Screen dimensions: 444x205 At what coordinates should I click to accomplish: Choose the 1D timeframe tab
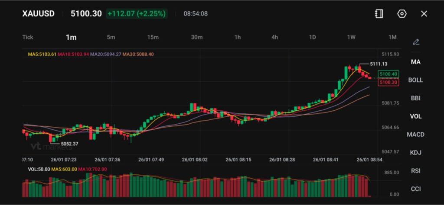click(312, 37)
